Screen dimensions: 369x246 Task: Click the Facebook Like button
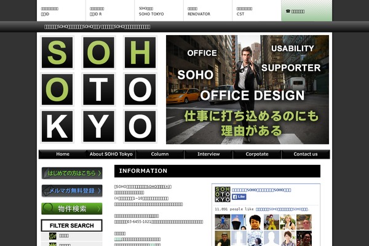[x=239, y=197]
